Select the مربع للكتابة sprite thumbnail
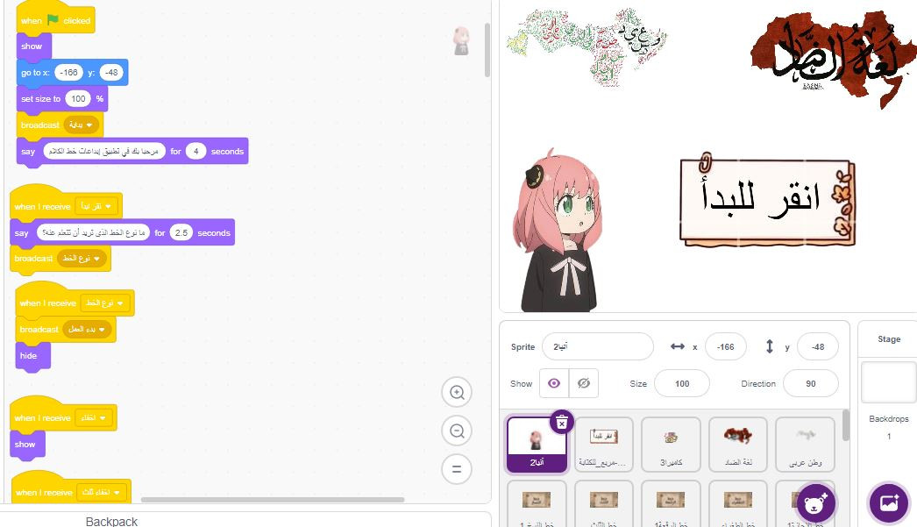This screenshot has width=917, height=527. (x=603, y=445)
